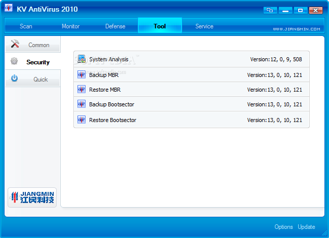Viewport: 329px width, 238px height.
Task: Click the KV AntiVirus title bar logo icon
Action: [x=9, y=8]
